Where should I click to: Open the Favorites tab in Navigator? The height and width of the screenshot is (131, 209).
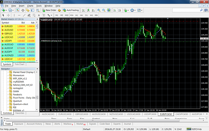20,113
